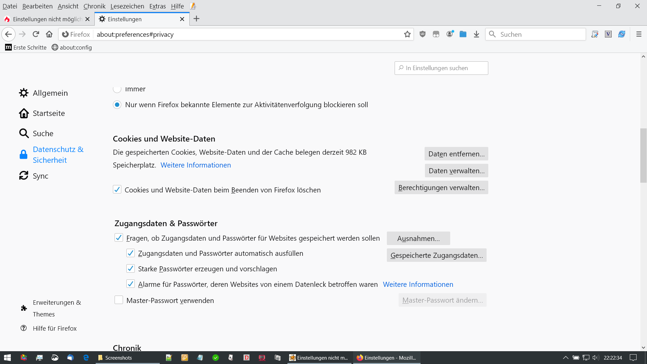Image resolution: width=647 pixels, height=364 pixels.
Task: Click the reload page icon
Action: [36, 34]
